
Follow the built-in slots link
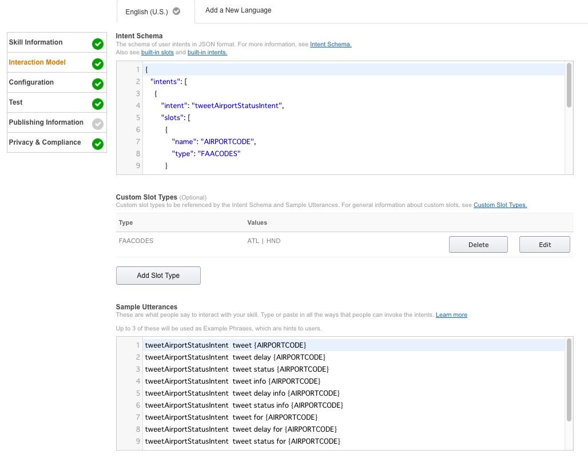(x=157, y=52)
